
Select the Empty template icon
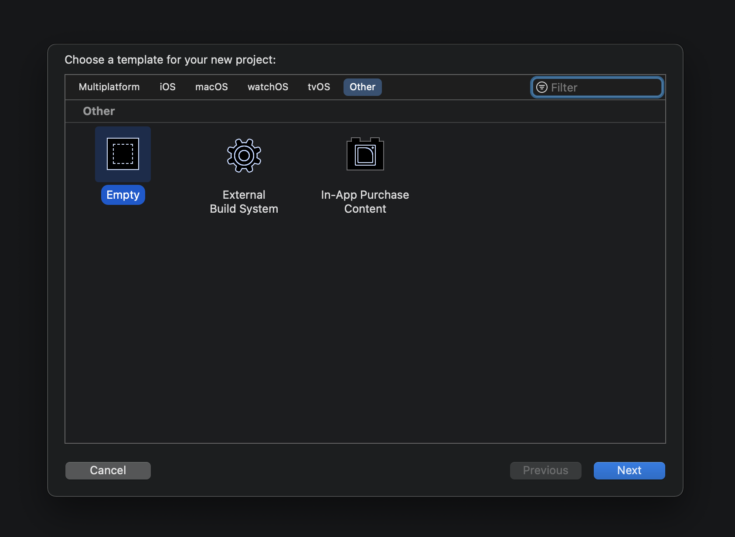coord(123,154)
